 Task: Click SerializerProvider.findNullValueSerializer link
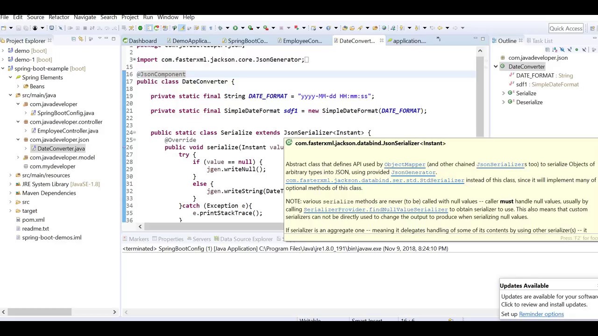point(376,210)
